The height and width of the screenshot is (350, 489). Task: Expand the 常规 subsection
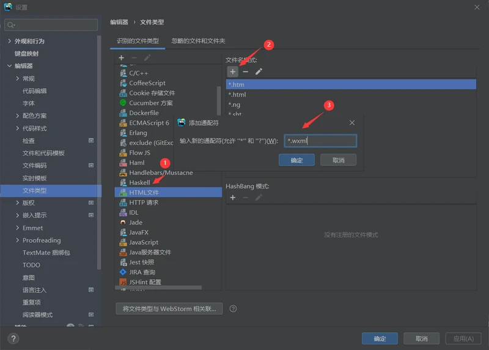18,78
